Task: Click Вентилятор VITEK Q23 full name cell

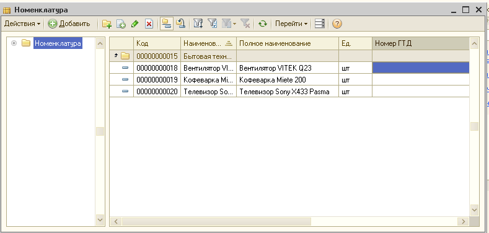Action: pos(288,68)
